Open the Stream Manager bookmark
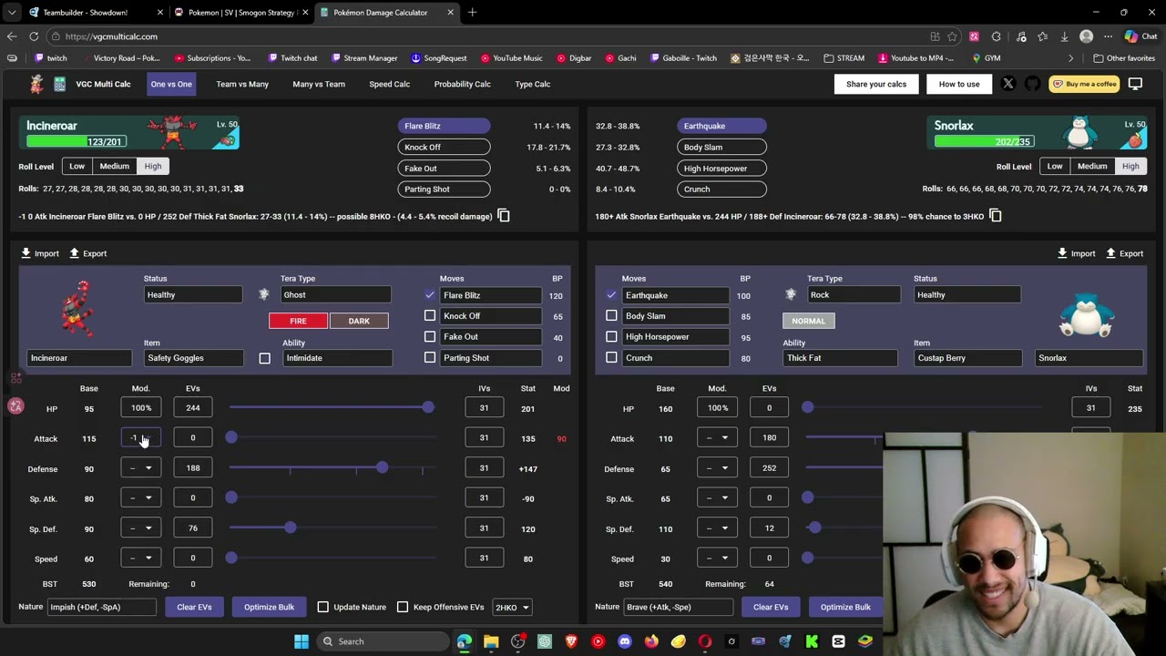The image size is (1166, 656). (x=364, y=58)
